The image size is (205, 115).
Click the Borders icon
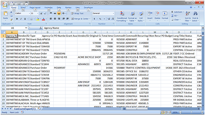(31, 19)
